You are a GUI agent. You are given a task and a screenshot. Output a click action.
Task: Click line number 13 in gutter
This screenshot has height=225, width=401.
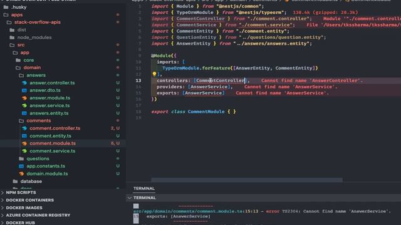coord(138,81)
